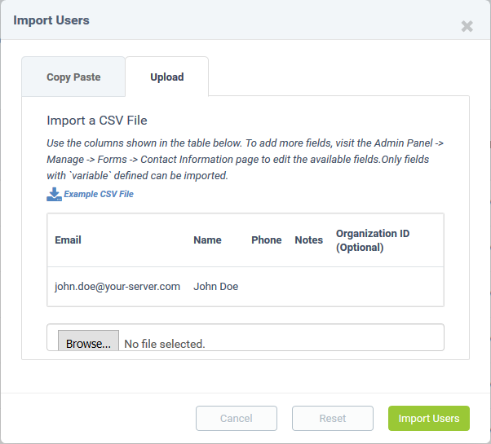491x444 pixels.
Task: Click the Reset button
Action: click(333, 419)
